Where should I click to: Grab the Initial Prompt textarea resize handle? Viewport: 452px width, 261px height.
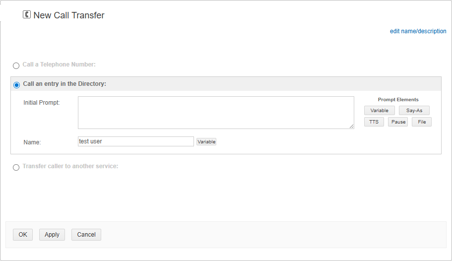351,127
